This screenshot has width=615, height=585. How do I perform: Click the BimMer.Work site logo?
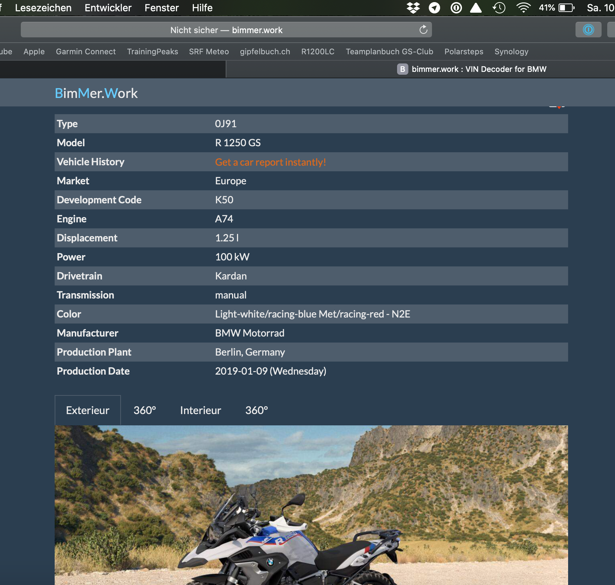point(96,93)
